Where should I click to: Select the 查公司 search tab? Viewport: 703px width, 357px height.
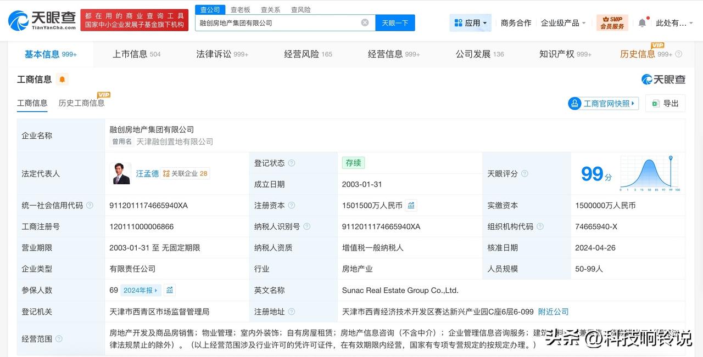(x=210, y=9)
